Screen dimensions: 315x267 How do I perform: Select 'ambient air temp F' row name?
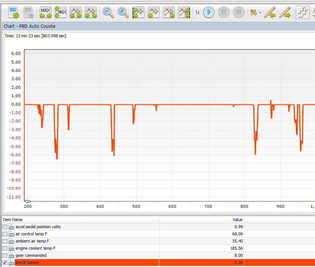(32, 241)
